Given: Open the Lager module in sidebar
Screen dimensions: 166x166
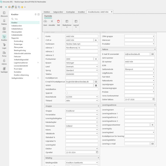Looking at the screenshot, I should coord(4,46).
